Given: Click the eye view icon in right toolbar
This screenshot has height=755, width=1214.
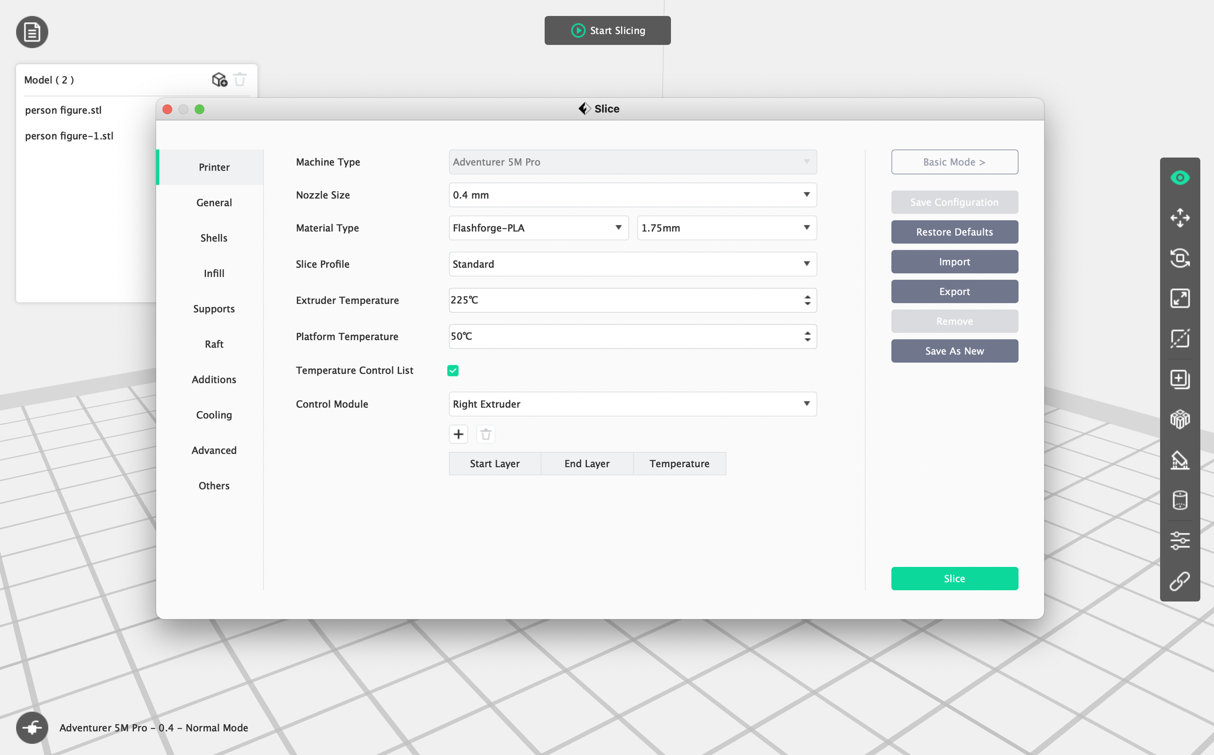Looking at the screenshot, I should pos(1180,178).
